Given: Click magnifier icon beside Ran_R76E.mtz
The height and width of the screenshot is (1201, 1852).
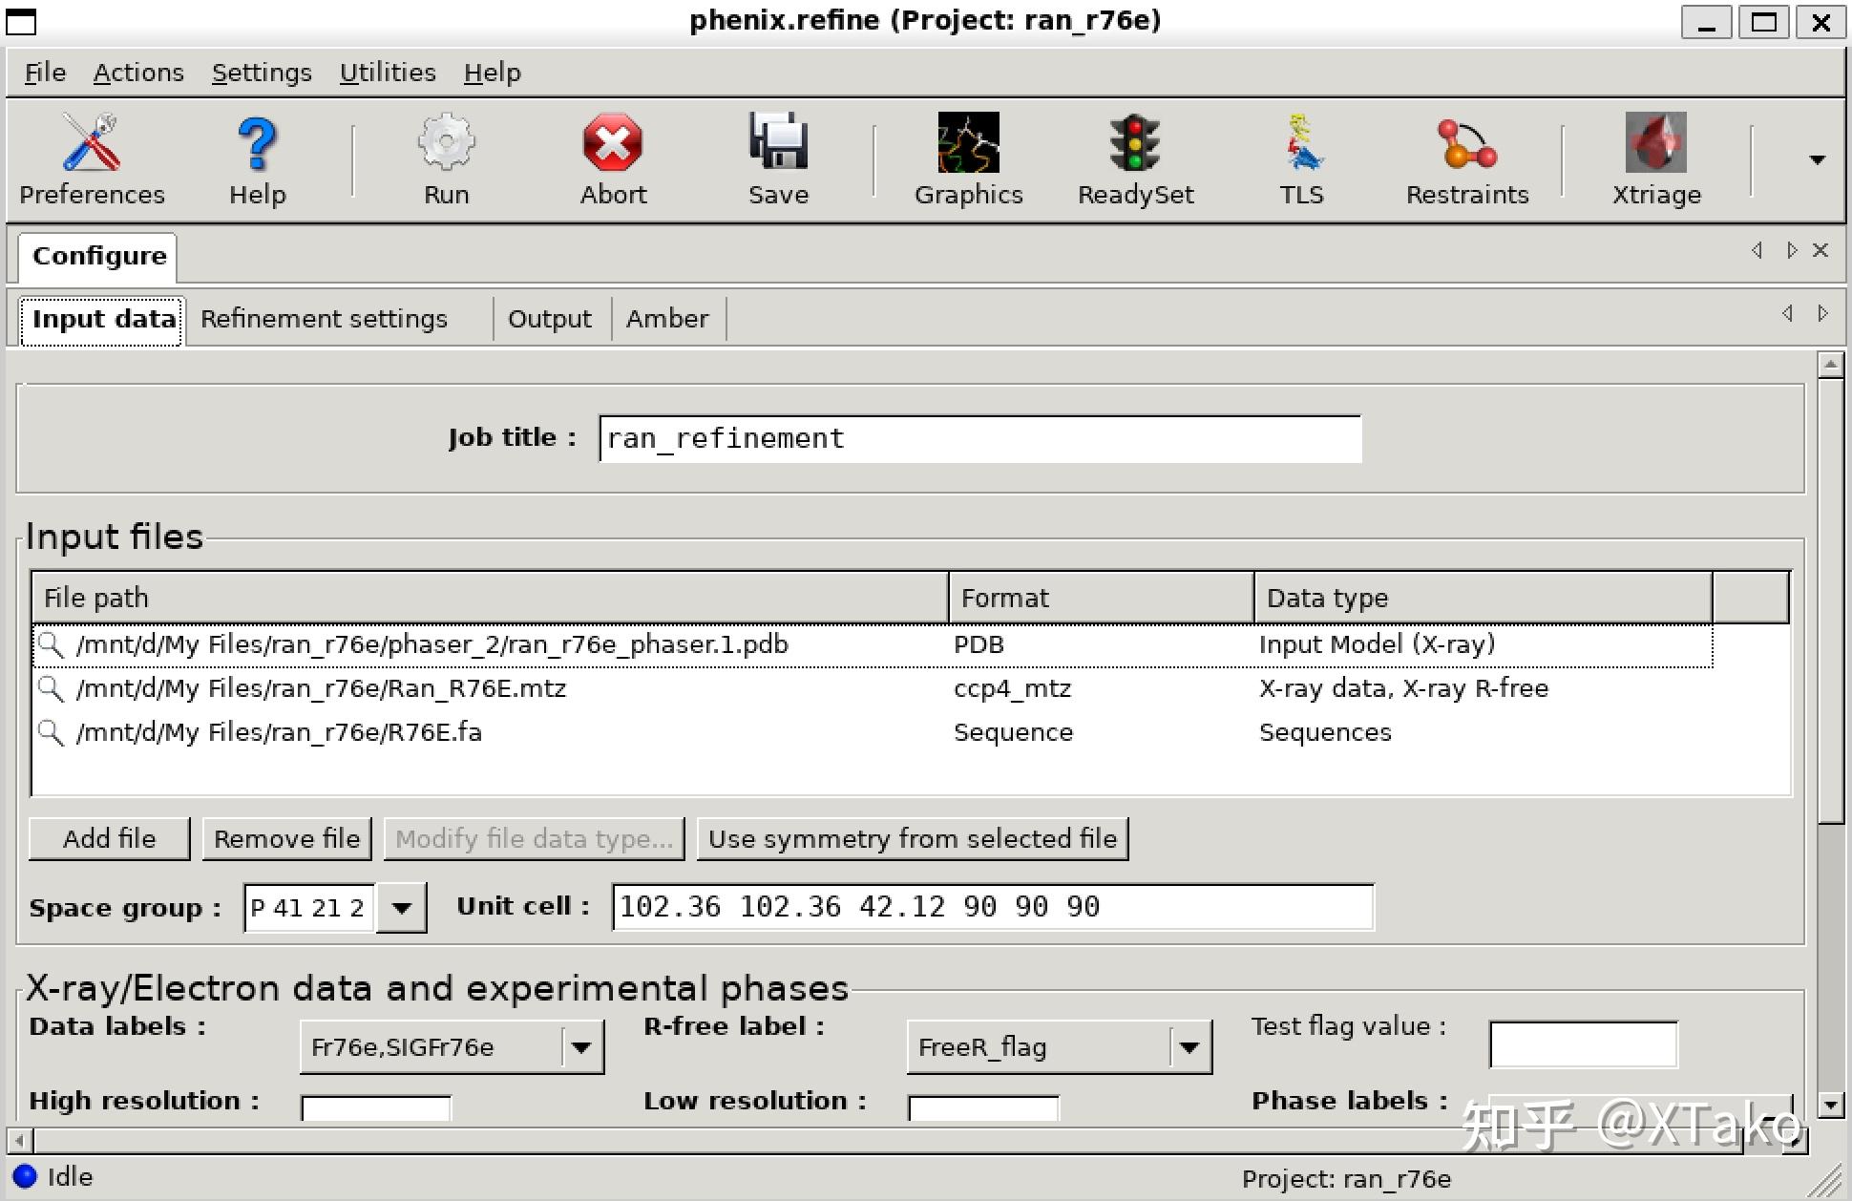Looking at the screenshot, I should coord(51,688).
